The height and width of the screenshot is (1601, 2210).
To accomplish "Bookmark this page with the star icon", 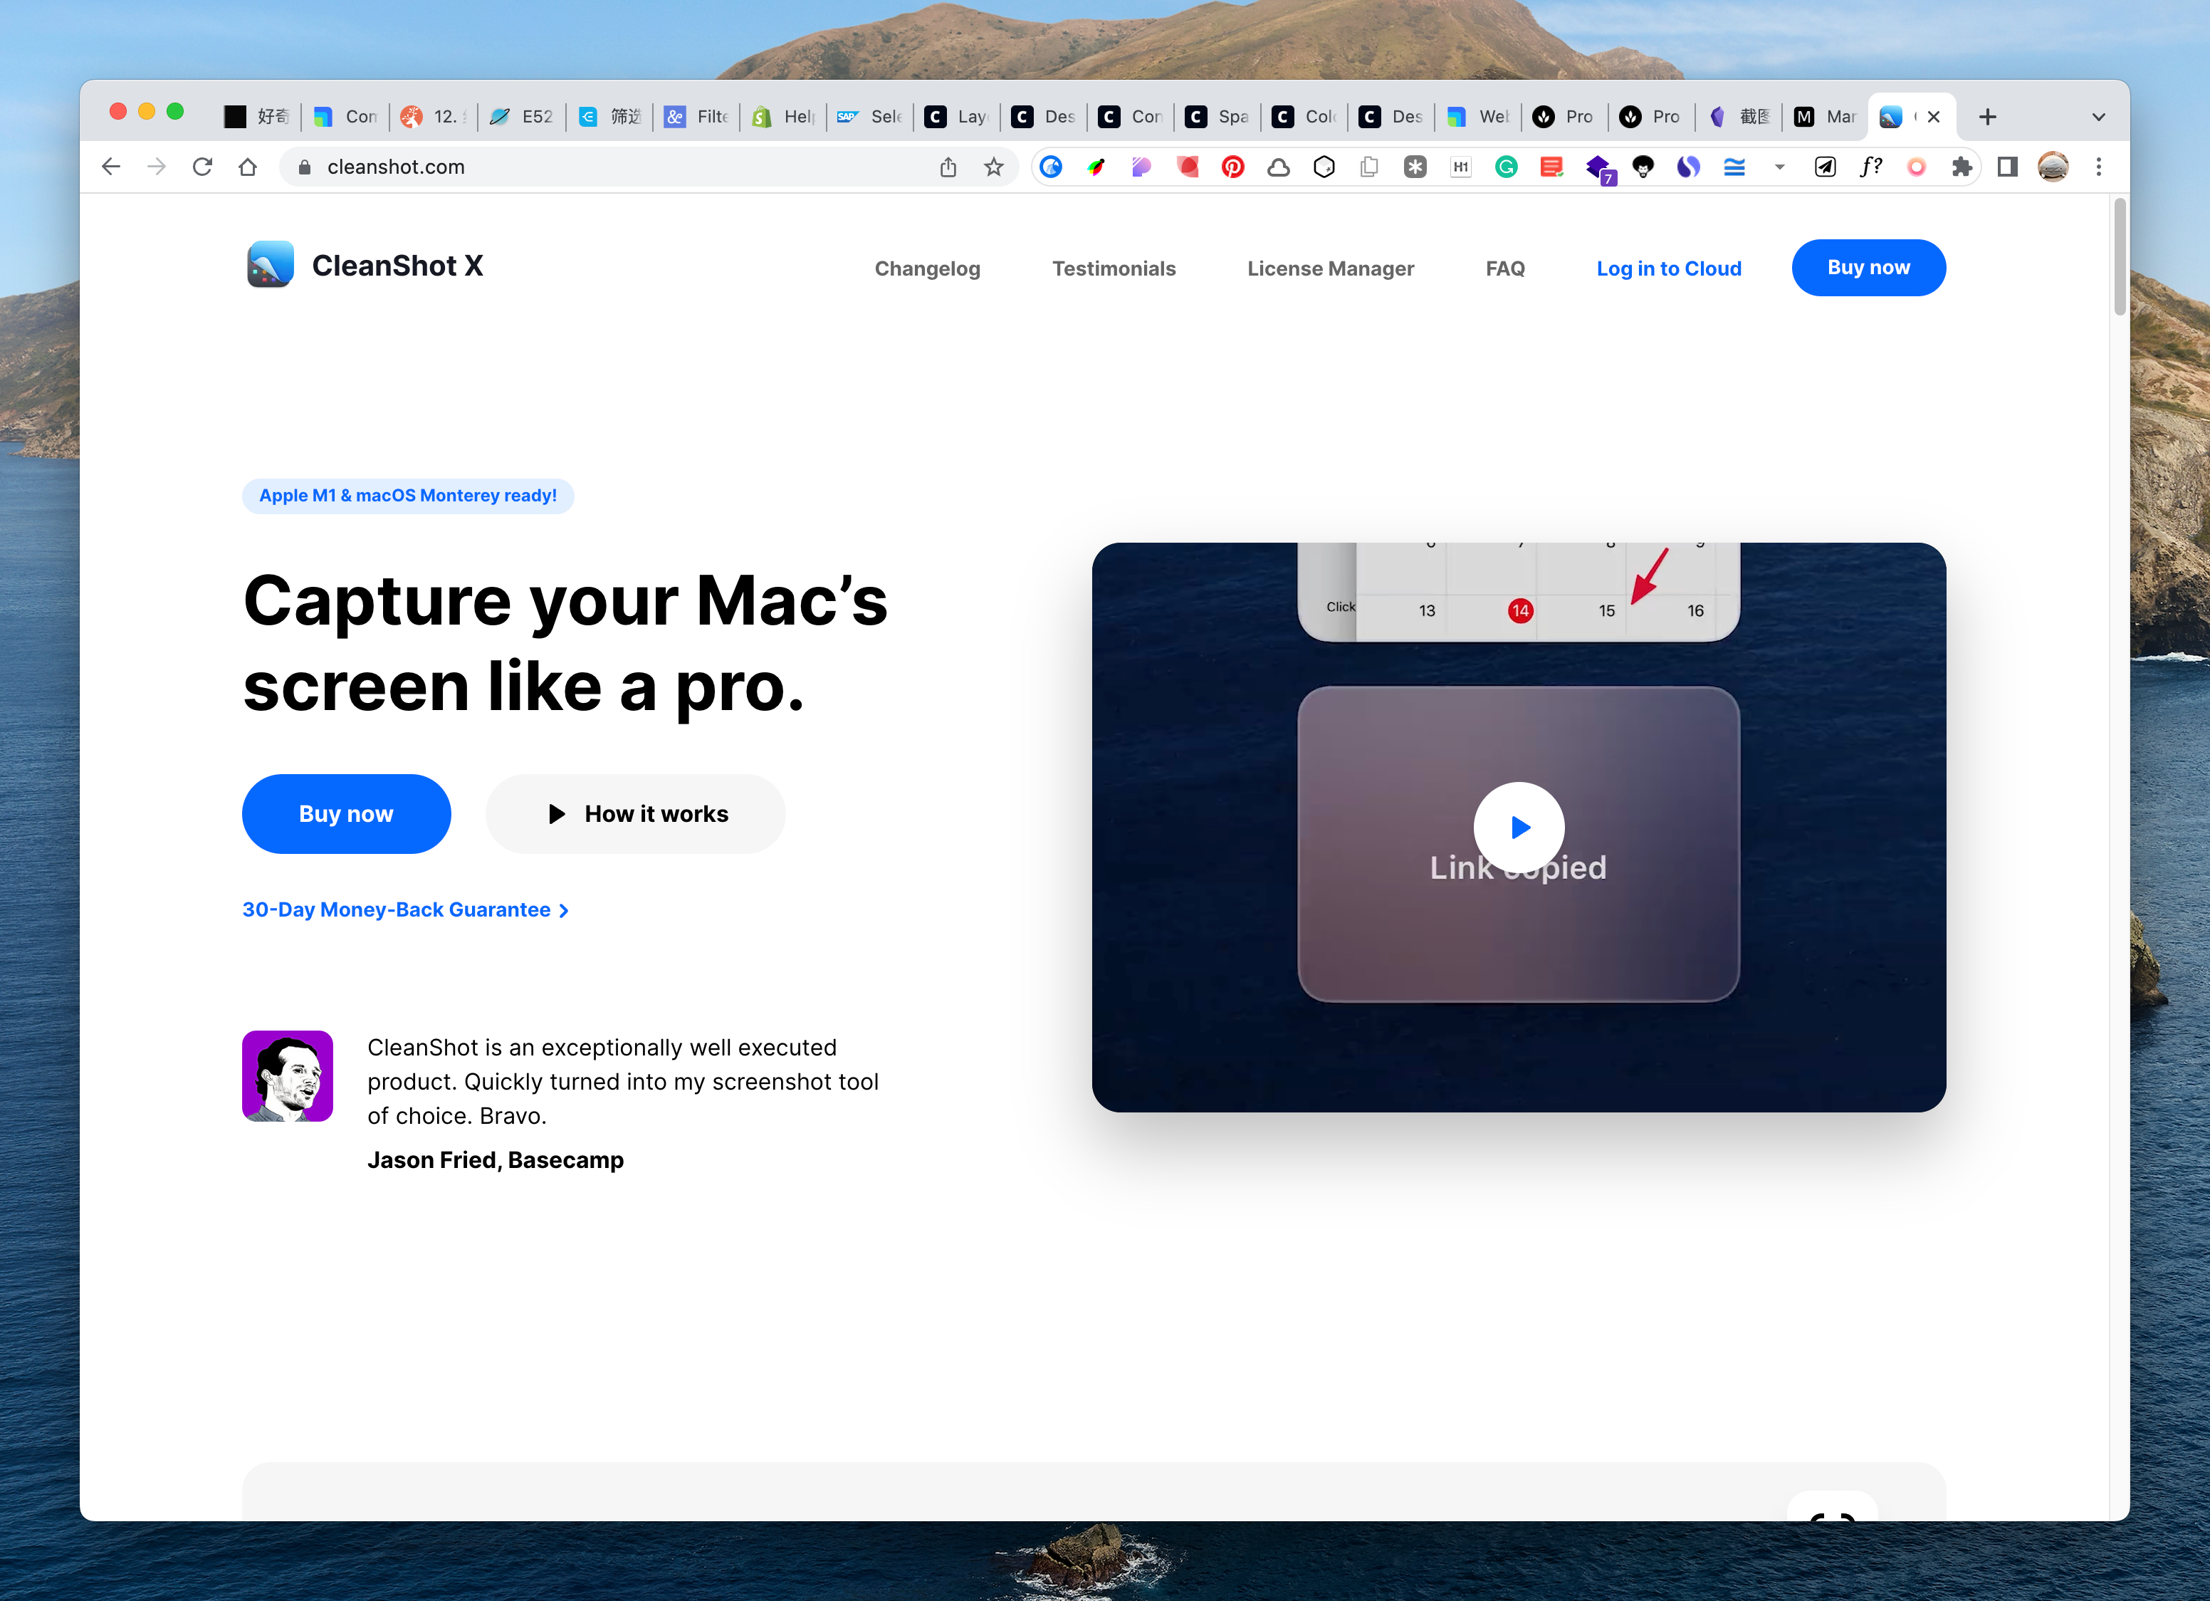I will [993, 167].
